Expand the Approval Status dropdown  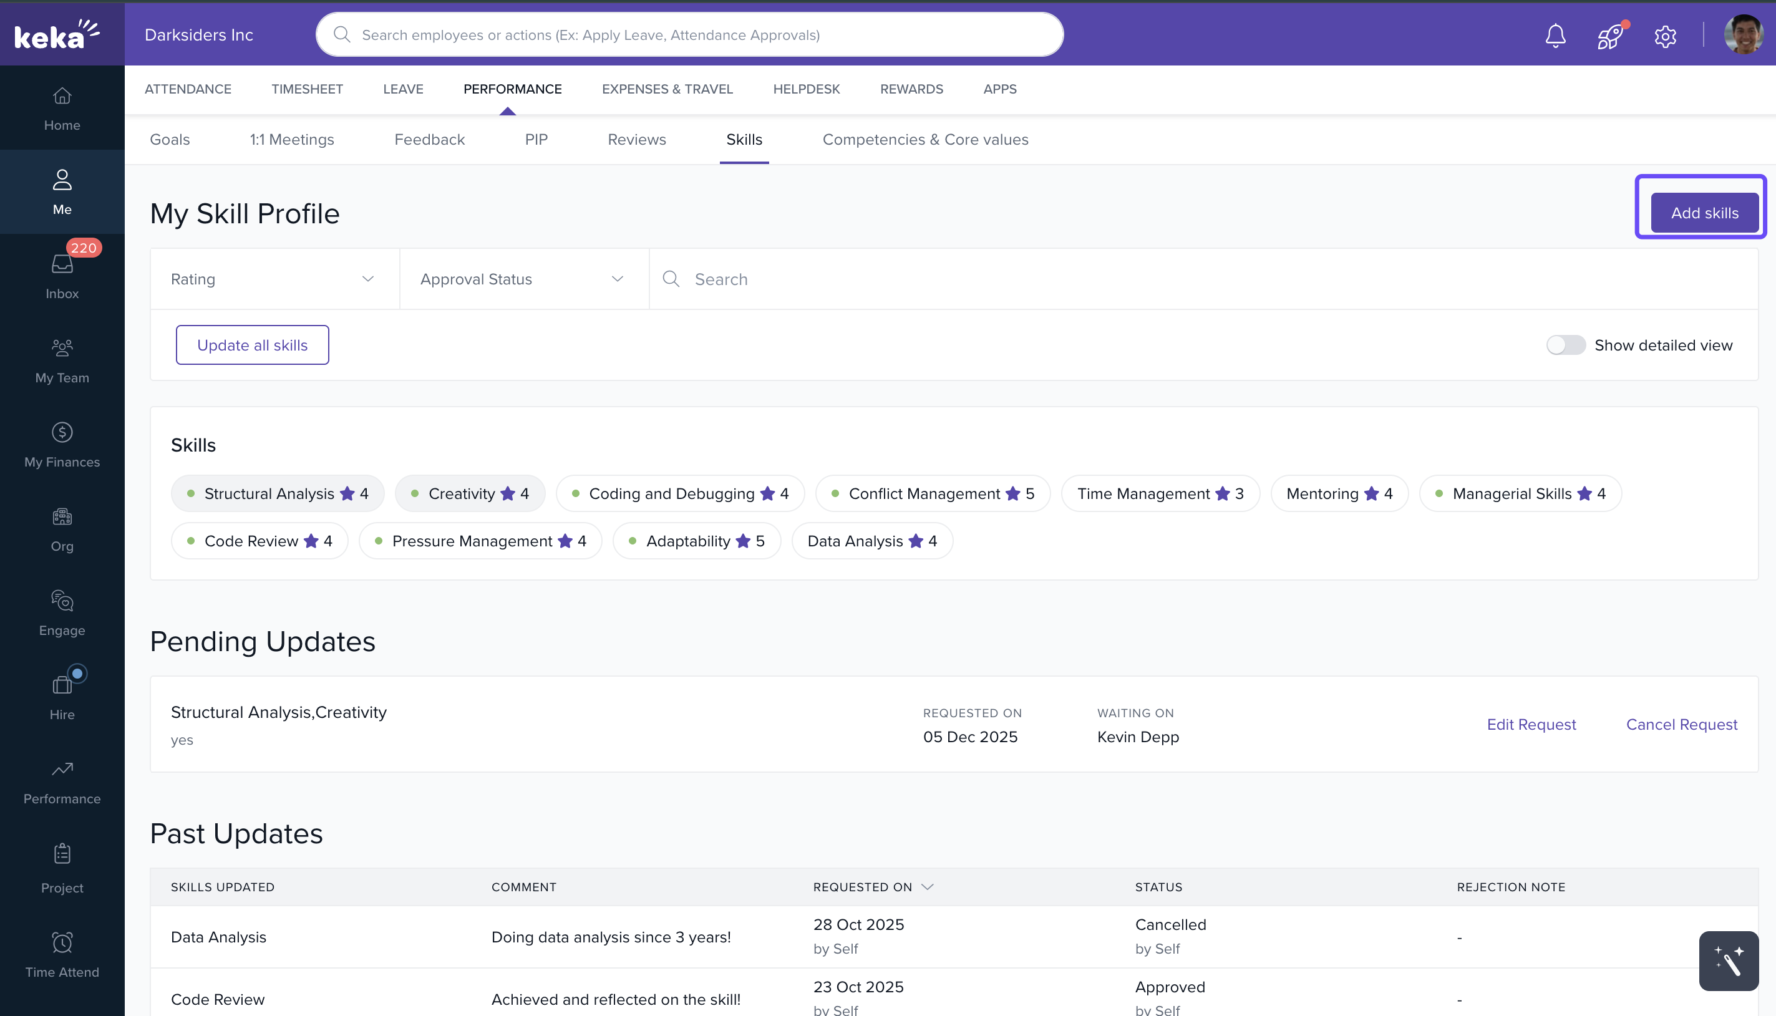pos(523,279)
